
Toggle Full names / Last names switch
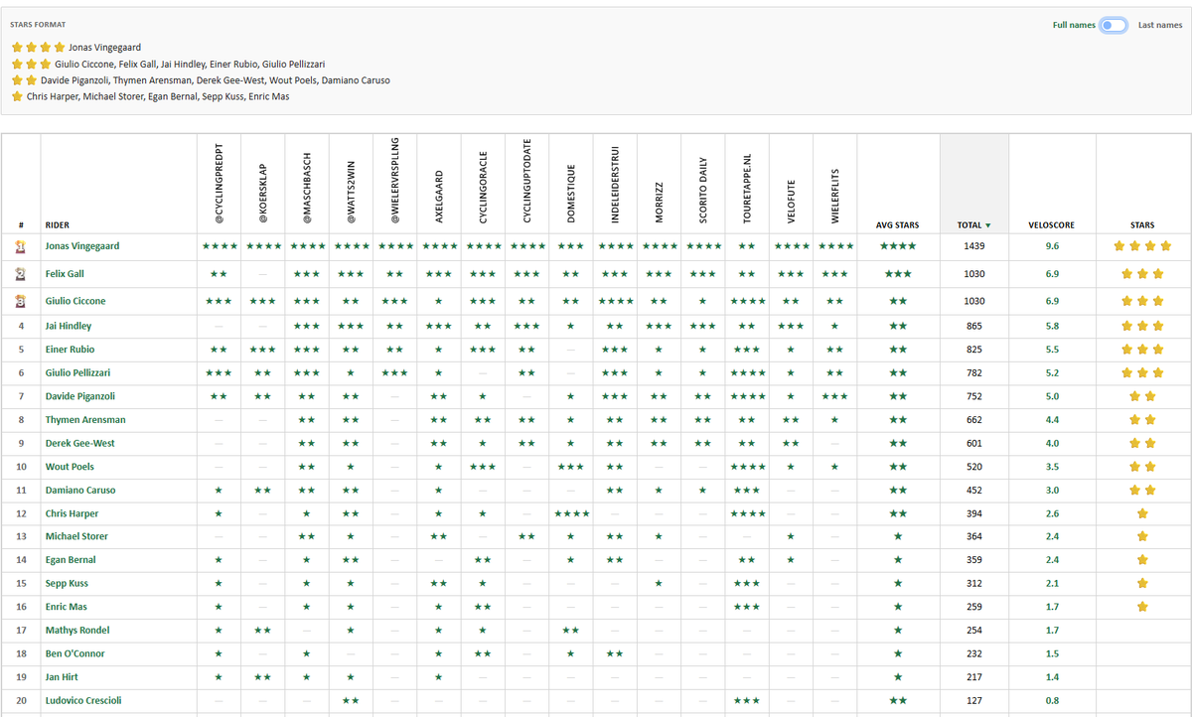tap(1114, 25)
